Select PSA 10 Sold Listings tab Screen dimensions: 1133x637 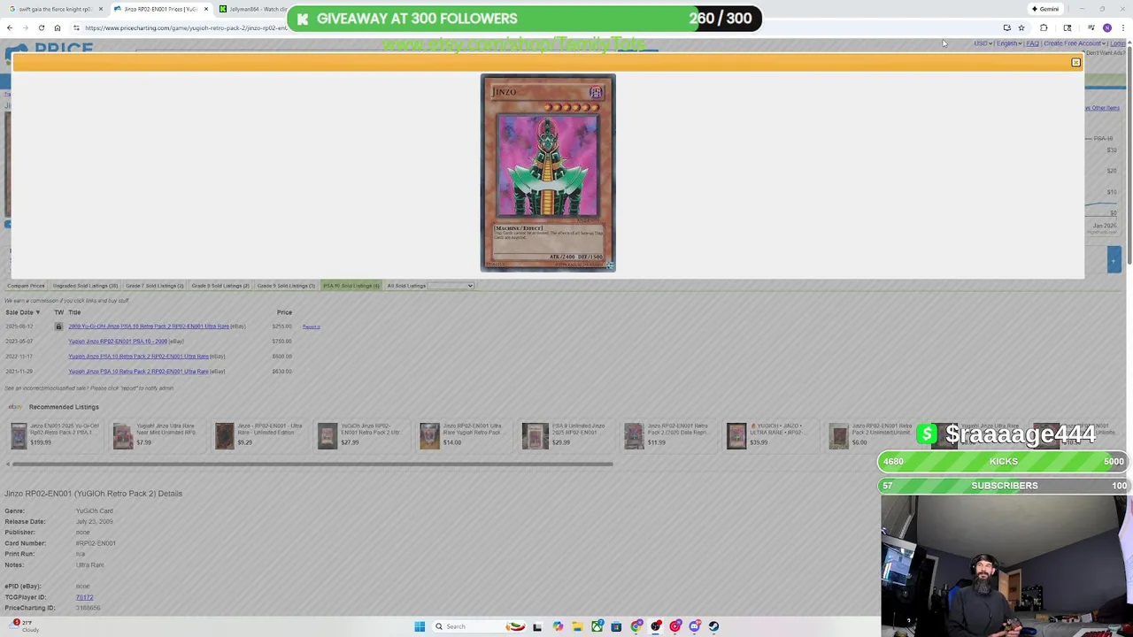[x=351, y=286]
